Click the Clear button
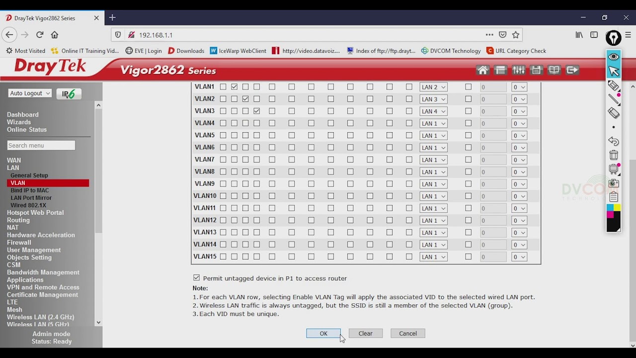 tap(366, 334)
